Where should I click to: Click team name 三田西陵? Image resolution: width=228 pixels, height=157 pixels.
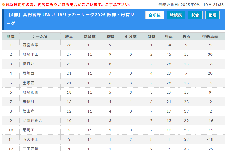(30, 149)
